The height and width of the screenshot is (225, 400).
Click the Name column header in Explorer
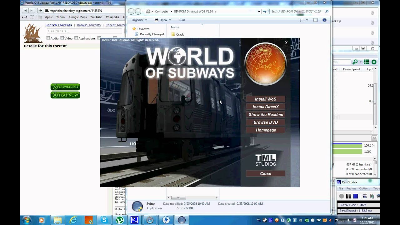tap(175, 27)
